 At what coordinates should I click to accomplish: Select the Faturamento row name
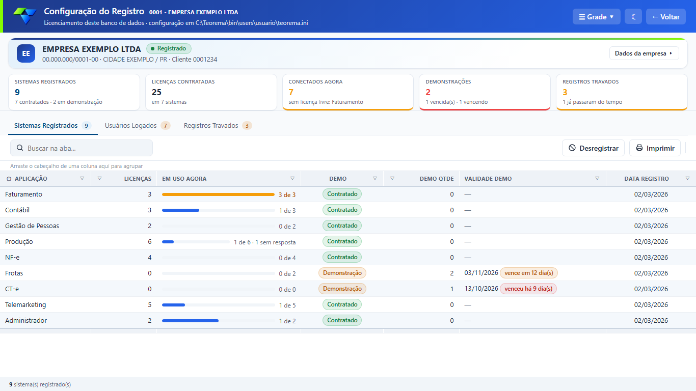pyautogui.click(x=24, y=194)
